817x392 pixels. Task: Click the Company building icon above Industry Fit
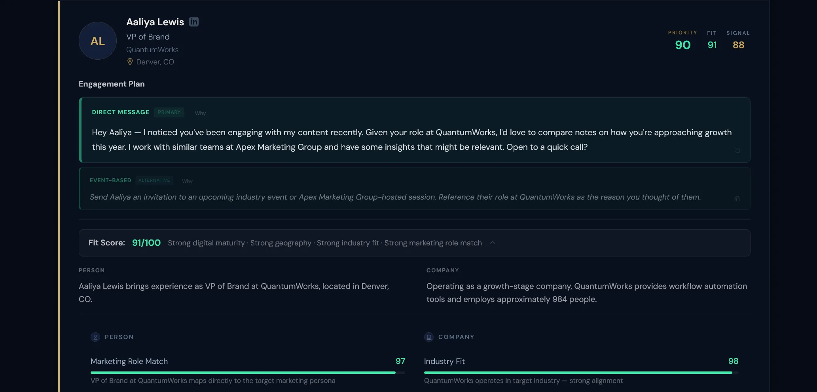(428, 337)
